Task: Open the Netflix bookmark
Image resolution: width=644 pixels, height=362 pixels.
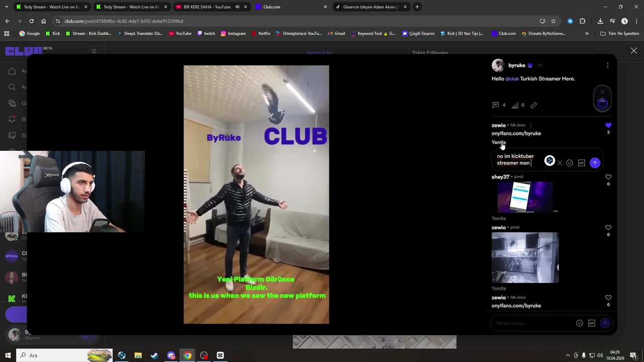Action: coord(261,34)
